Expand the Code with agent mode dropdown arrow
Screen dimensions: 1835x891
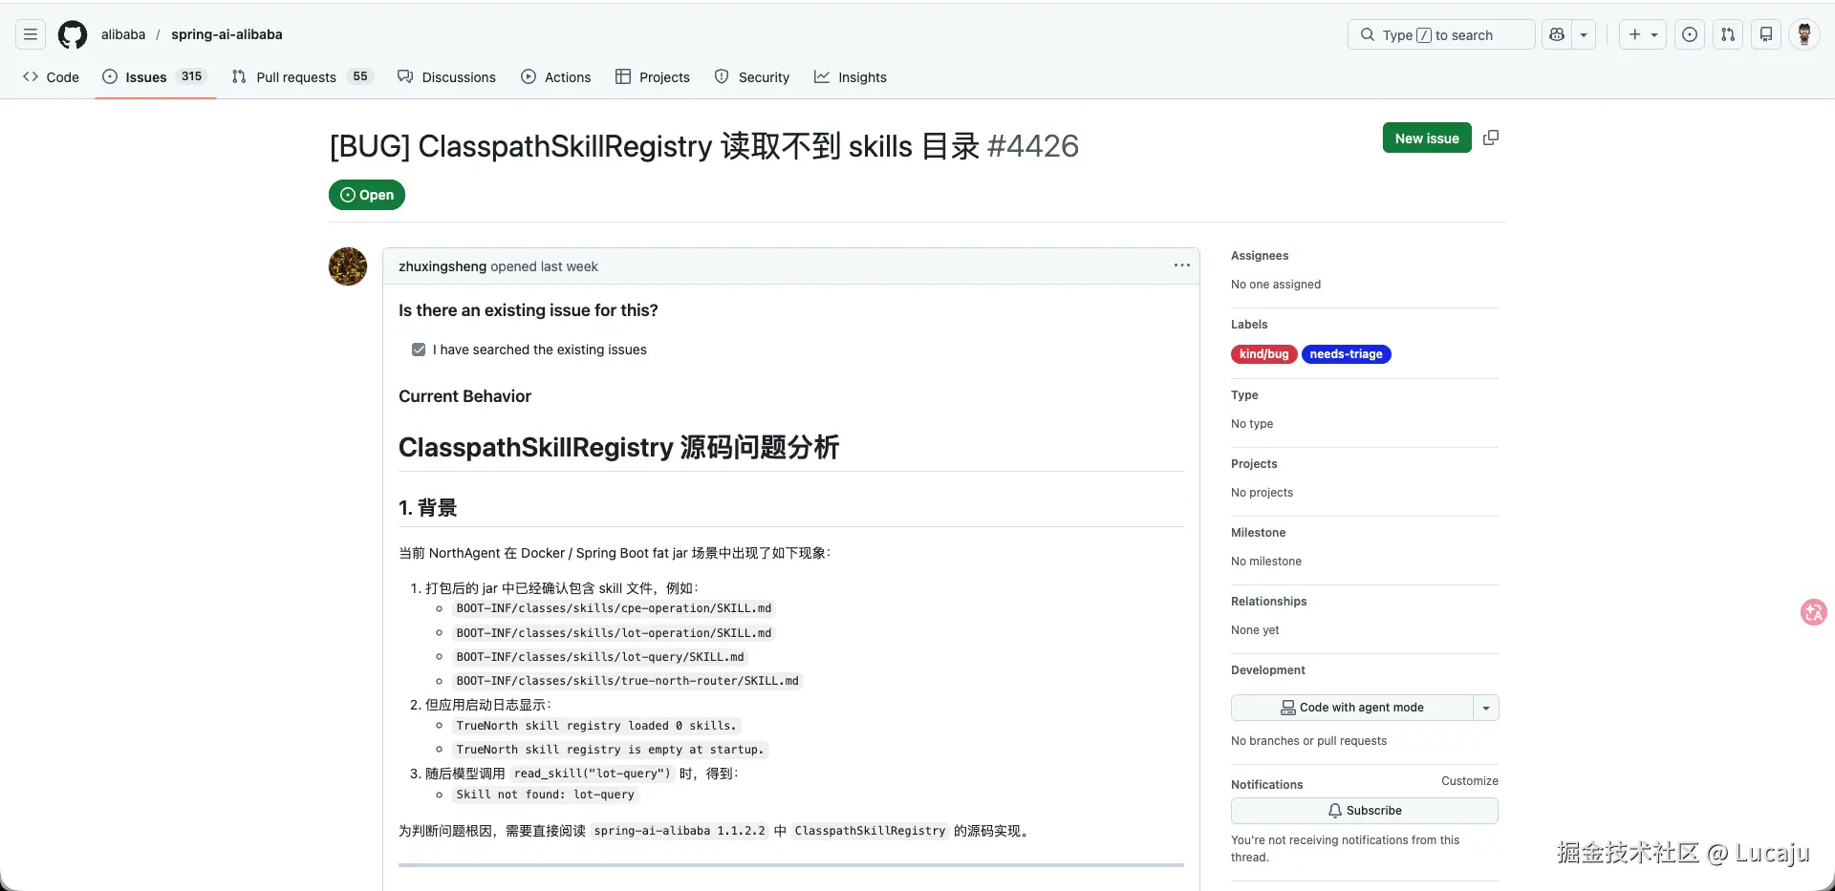click(x=1486, y=708)
